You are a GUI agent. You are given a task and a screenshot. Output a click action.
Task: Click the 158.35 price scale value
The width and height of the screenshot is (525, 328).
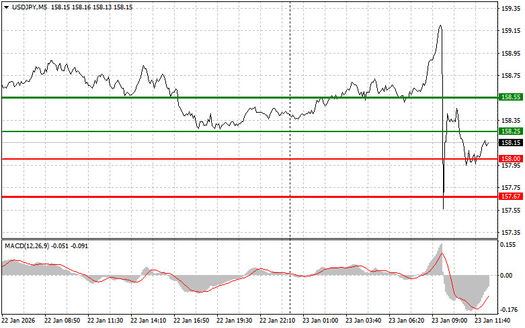click(x=511, y=121)
